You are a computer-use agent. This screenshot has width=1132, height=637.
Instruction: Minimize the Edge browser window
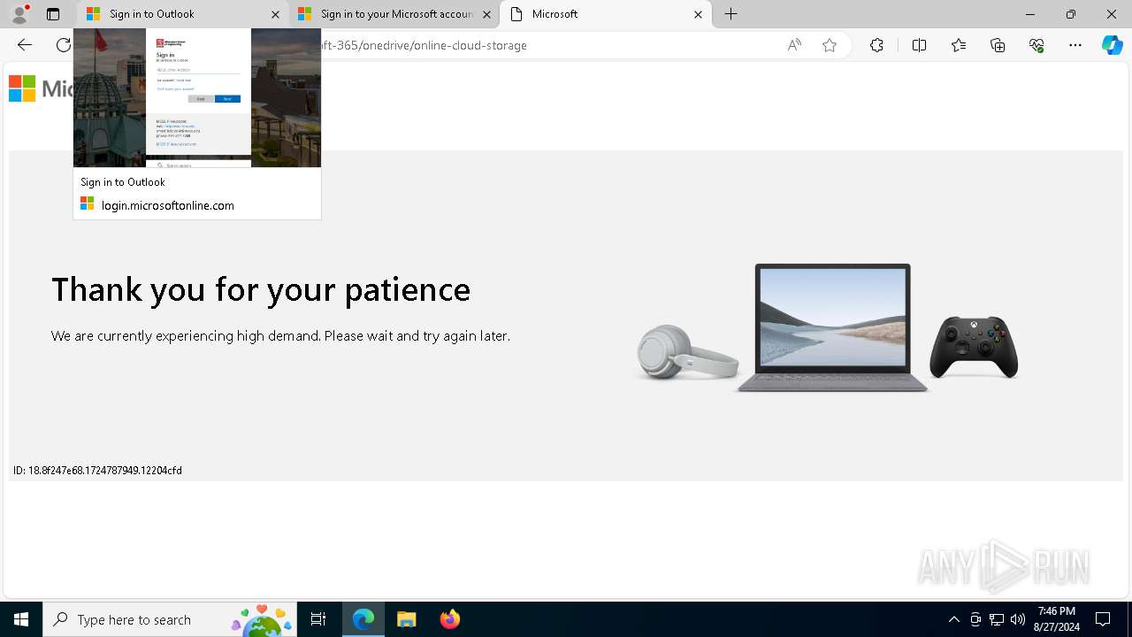(1030, 14)
